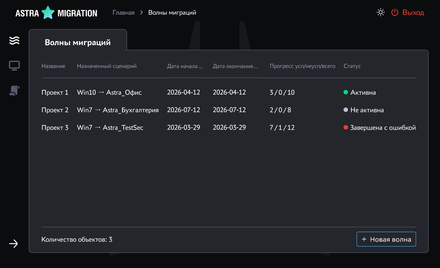Viewport: 440px width, 268px height.
Task: Open the computers monitor sidebar icon
Action: coord(14,66)
